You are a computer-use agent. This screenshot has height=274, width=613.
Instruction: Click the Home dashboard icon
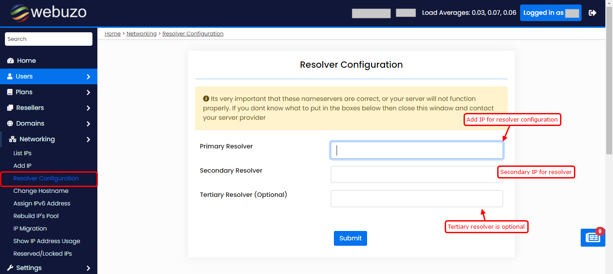click(11, 61)
